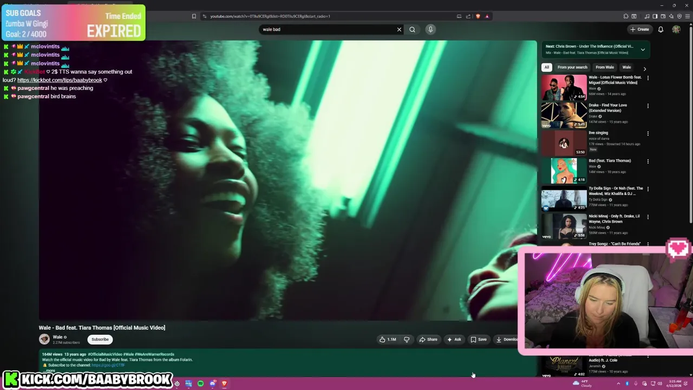Select the All filter chip
693x390 pixels.
point(547,67)
